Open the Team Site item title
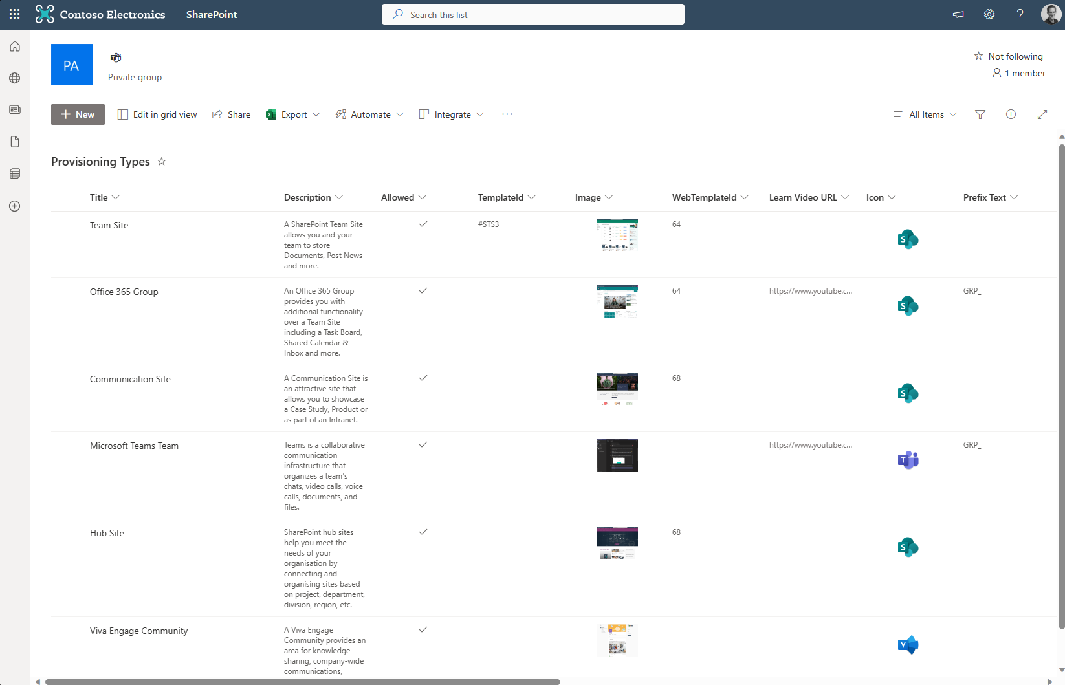1065x685 pixels. click(x=109, y=225)
